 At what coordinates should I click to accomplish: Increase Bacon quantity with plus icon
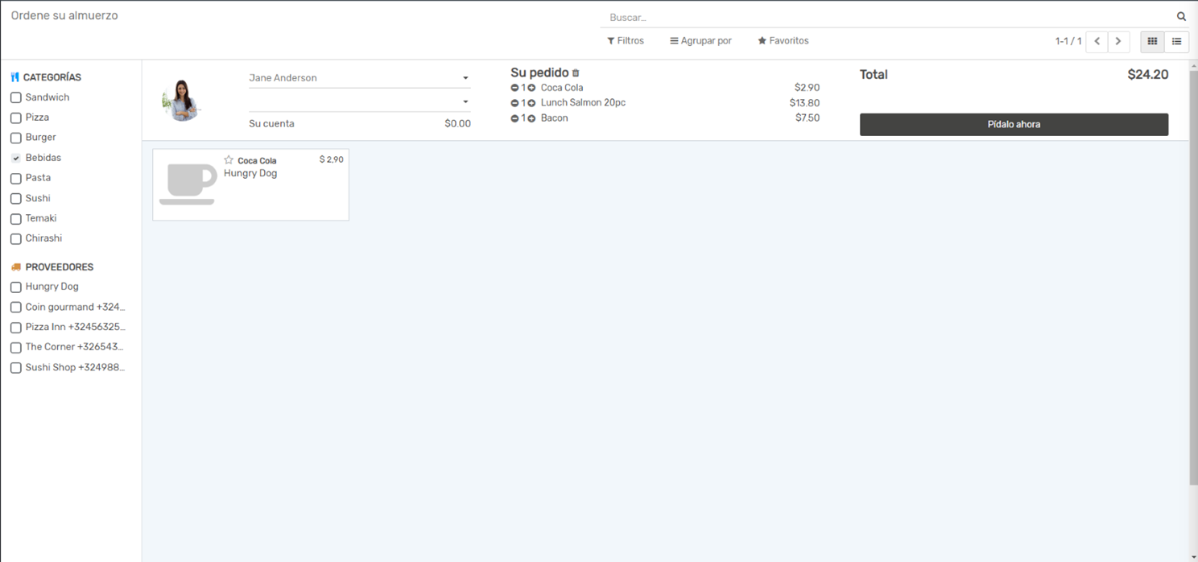(x=531, y=118)
